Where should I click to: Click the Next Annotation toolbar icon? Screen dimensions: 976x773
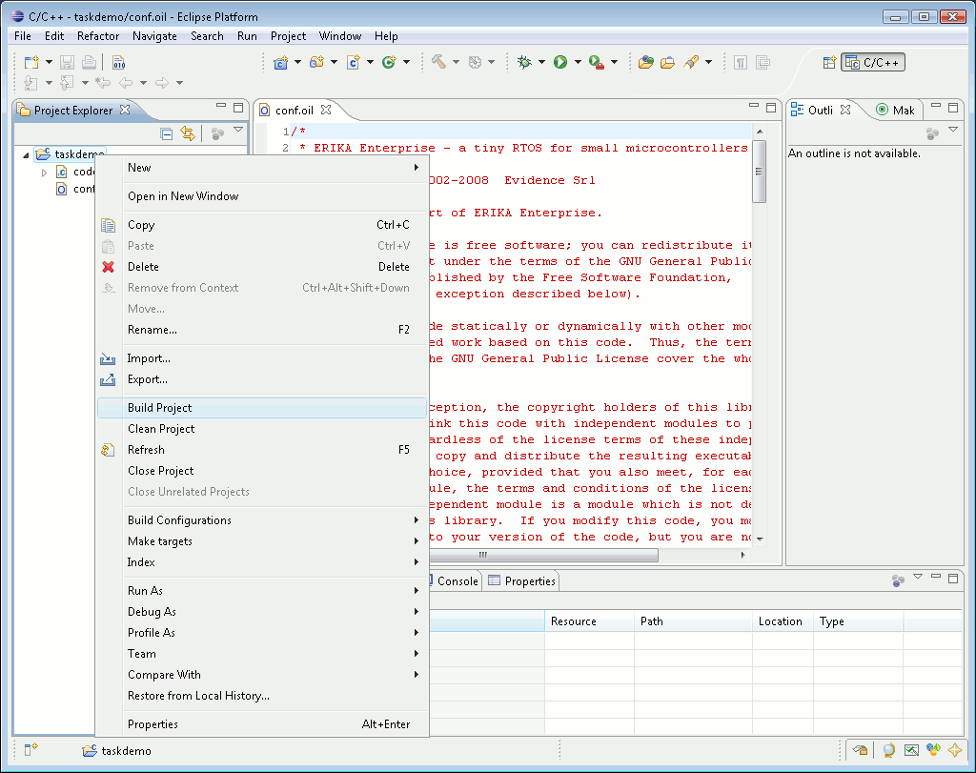[30, 82]
